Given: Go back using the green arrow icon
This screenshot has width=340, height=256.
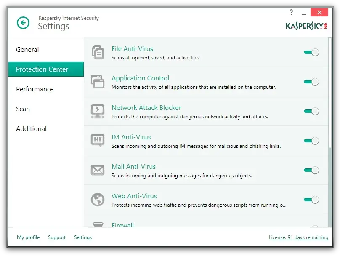Looking at the screenshot, I should [23, 23].
